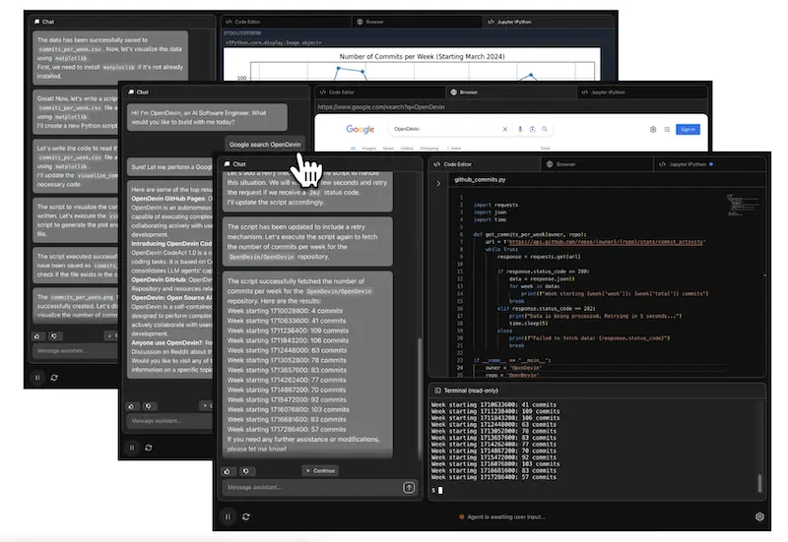Click the GitHub API URL link in code
Screen dimensions: 788x542
tap(606, 242)
